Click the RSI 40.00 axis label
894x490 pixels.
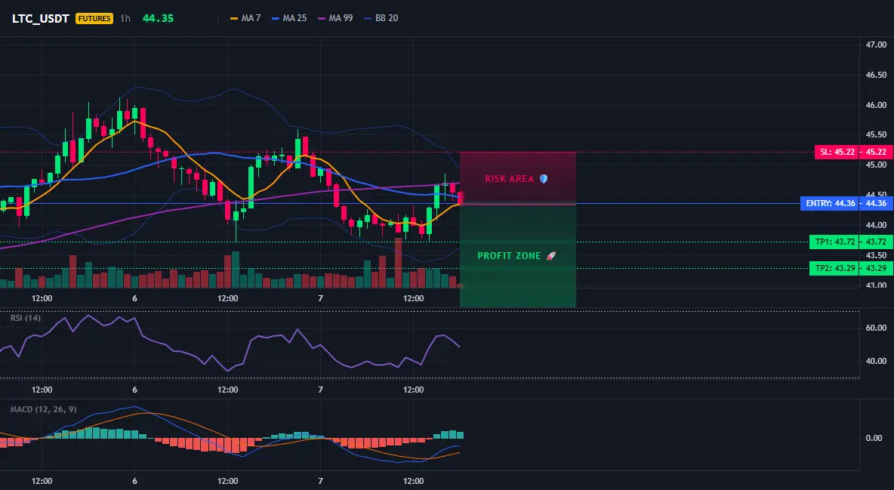[x=876, y=360]
